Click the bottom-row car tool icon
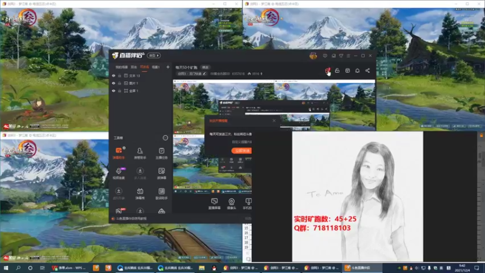Viewport: 485px width, 273px height. pyautogui.click(x=161, y=211)
